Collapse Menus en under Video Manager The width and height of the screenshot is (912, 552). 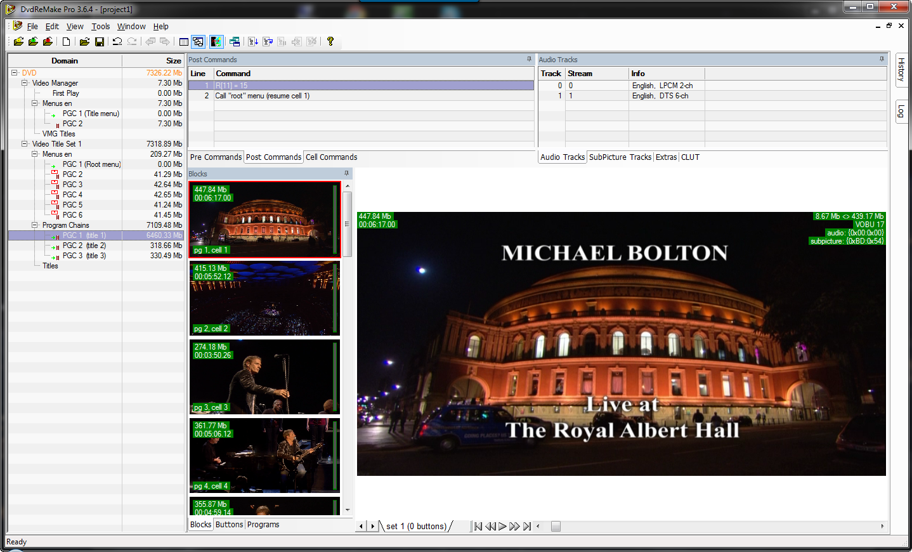34,103
